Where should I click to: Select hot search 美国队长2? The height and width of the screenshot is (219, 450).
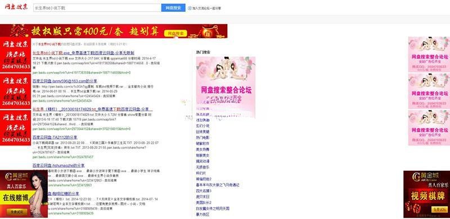click(x=204, y=203)
